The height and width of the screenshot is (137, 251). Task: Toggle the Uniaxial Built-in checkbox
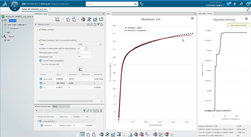(40, 121)
